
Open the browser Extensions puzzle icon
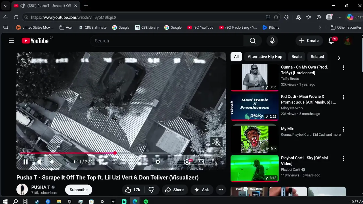[286, 17]
